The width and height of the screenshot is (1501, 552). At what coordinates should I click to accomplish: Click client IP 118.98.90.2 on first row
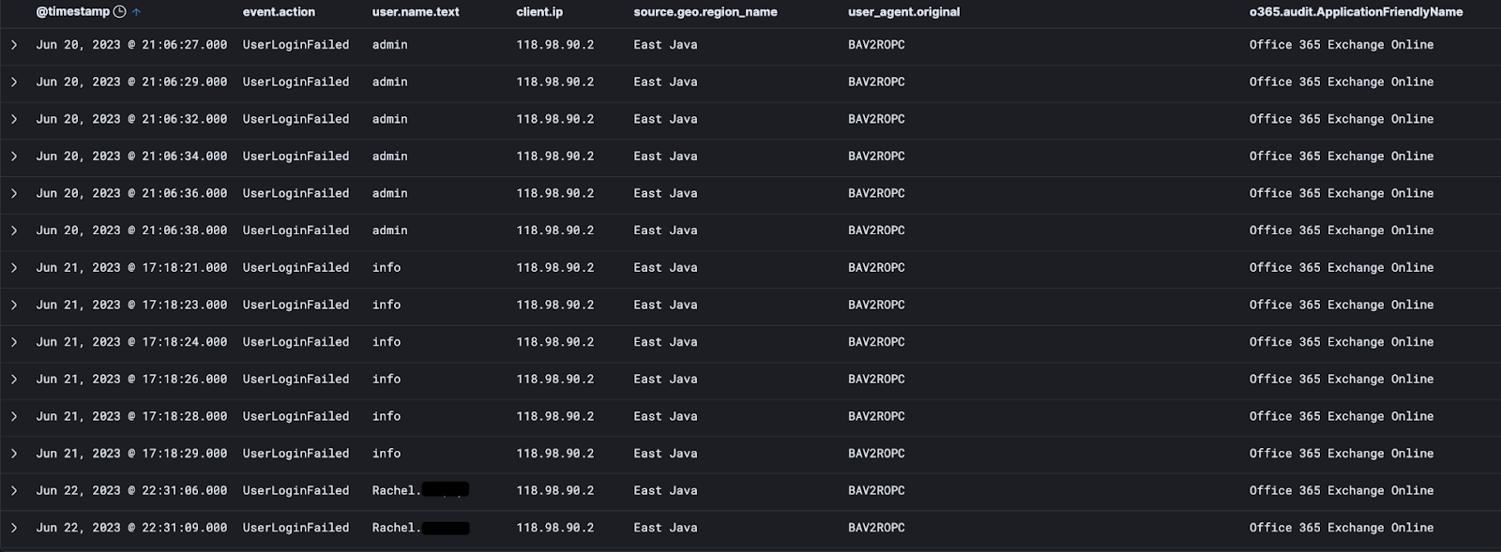pos(554,44)
